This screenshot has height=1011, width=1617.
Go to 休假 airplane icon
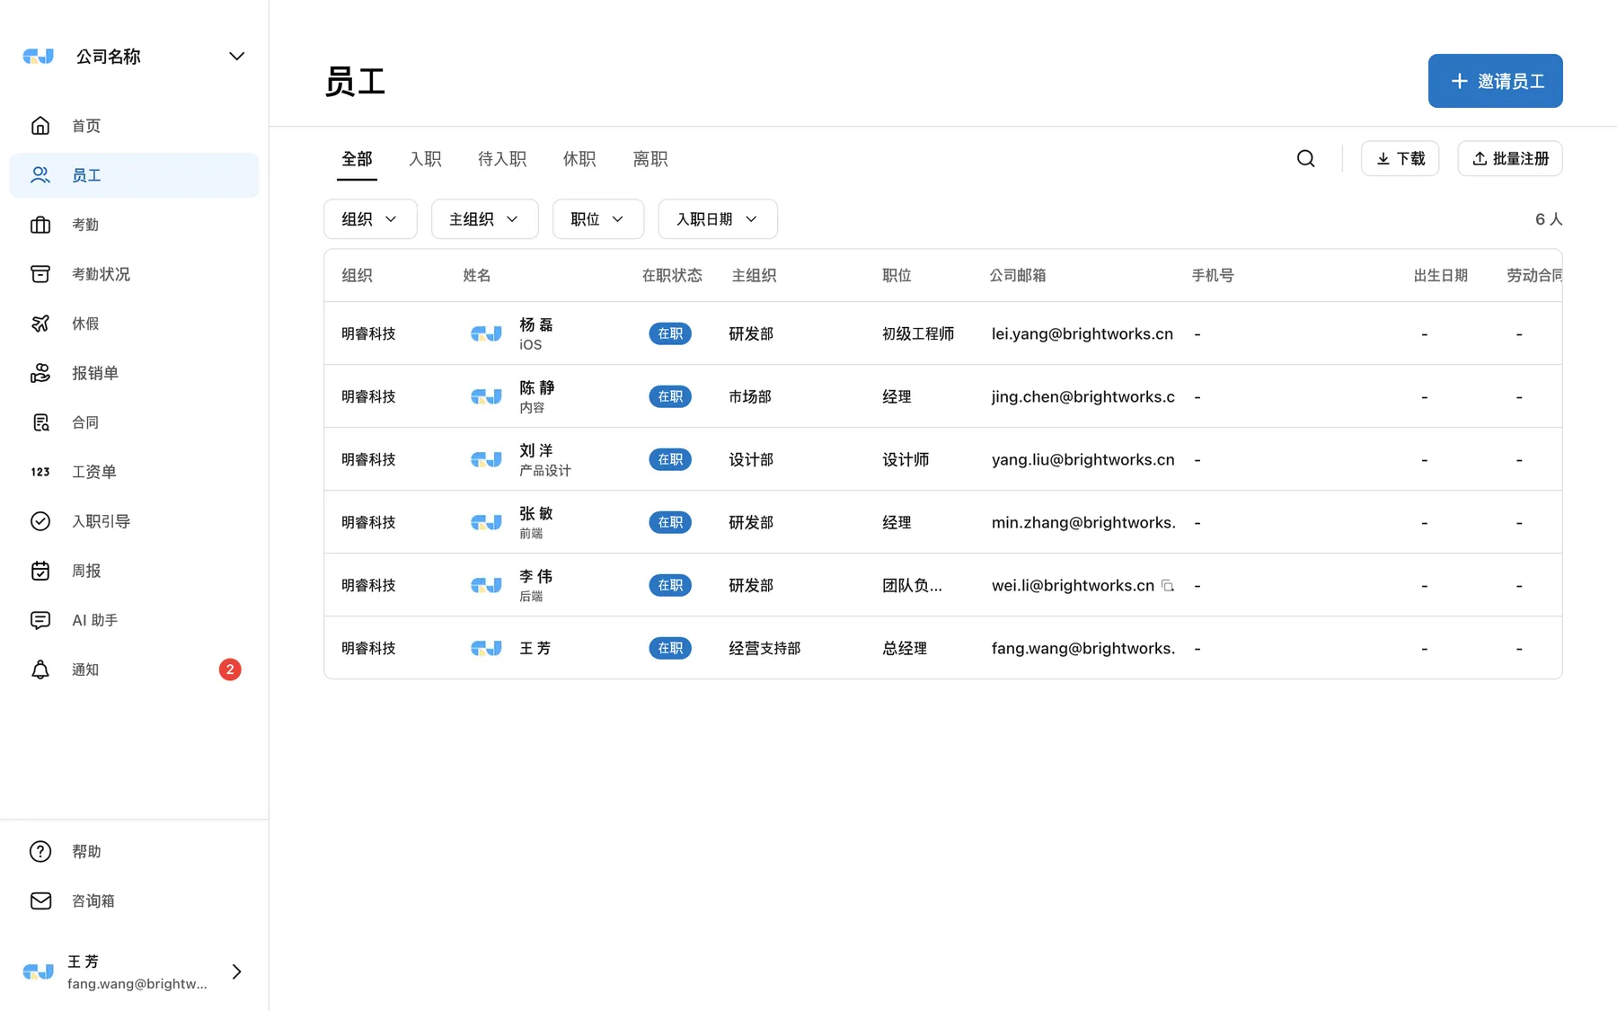[40, 324]
